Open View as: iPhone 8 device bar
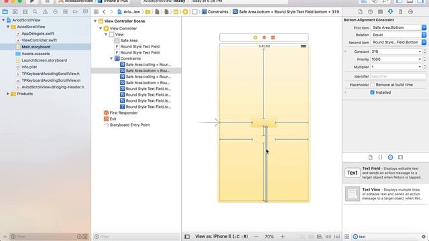Screen dimensions: 429x241 221,236
